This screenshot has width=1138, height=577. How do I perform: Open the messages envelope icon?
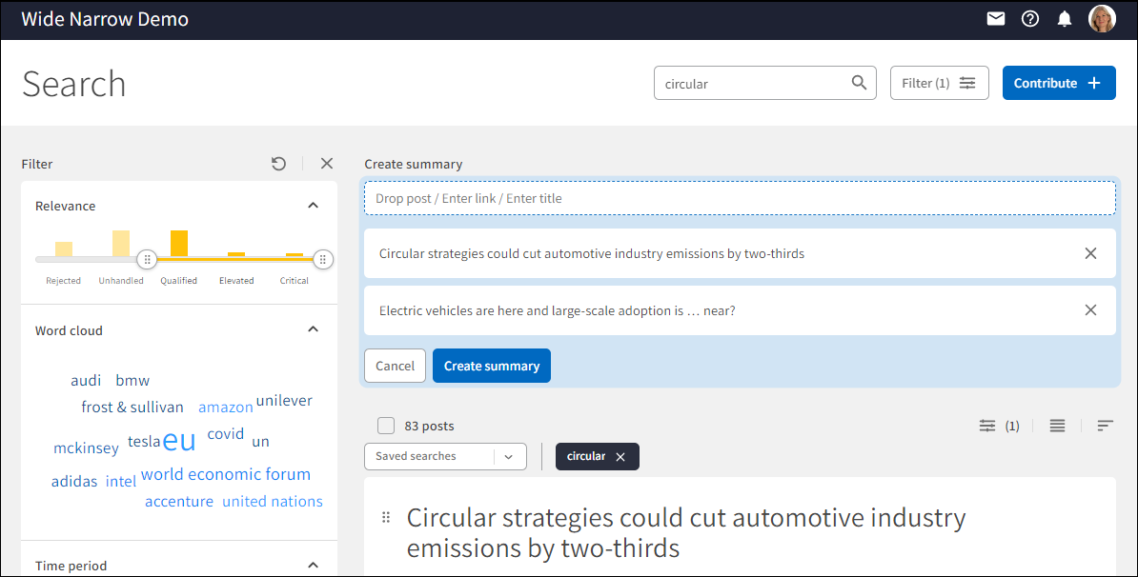coord(995,18)
